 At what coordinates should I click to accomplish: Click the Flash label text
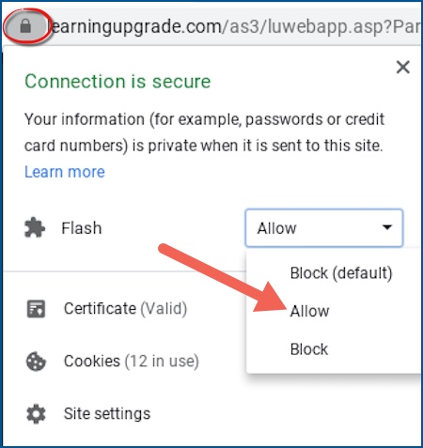[82, 228]
